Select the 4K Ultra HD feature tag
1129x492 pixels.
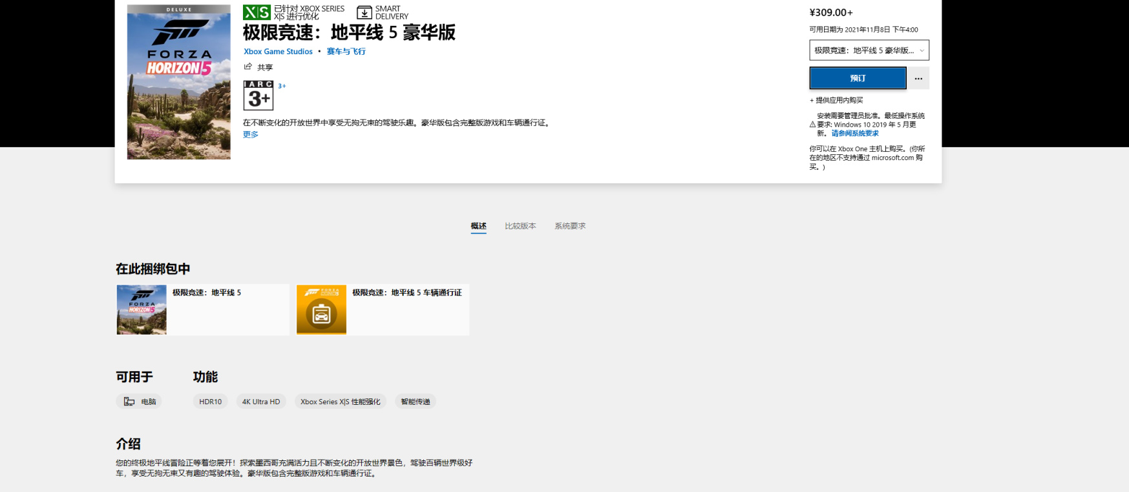[x=261, y=402]
